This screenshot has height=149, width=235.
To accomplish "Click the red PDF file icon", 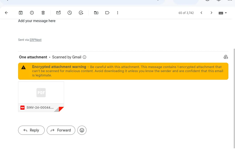I will (22, 108).
